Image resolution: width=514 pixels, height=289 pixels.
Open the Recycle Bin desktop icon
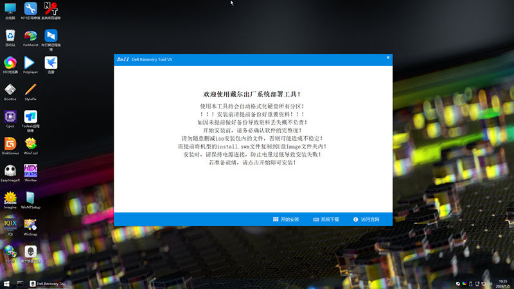10,38
